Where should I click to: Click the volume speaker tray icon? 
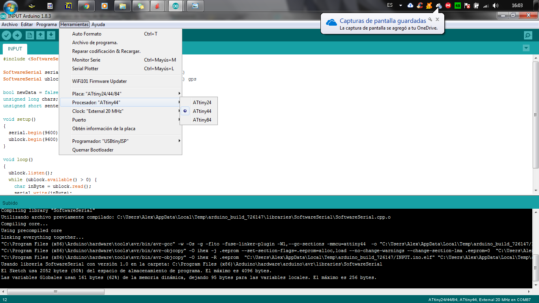[x=496, y=6]
